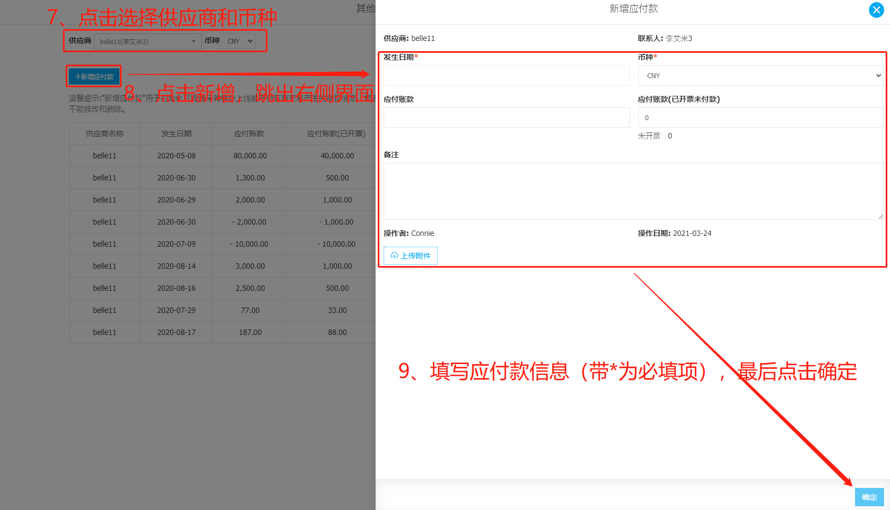Click the 供应商名称 column header
Image resolution: width=890 pixels, height=510 pixels.
point(104,134)
